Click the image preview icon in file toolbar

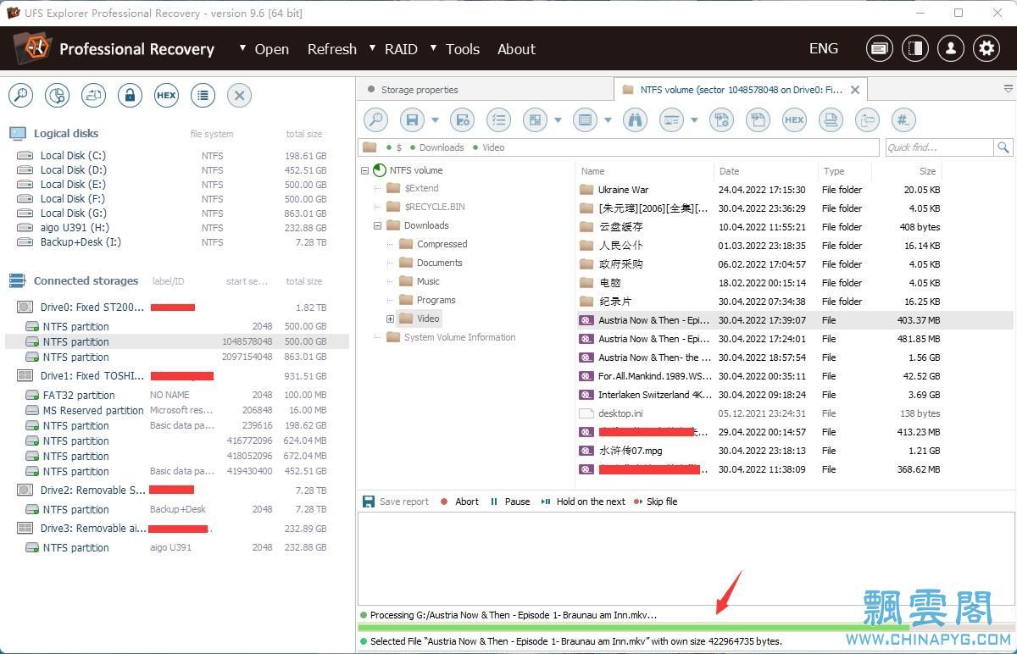[x=671, y=119]
